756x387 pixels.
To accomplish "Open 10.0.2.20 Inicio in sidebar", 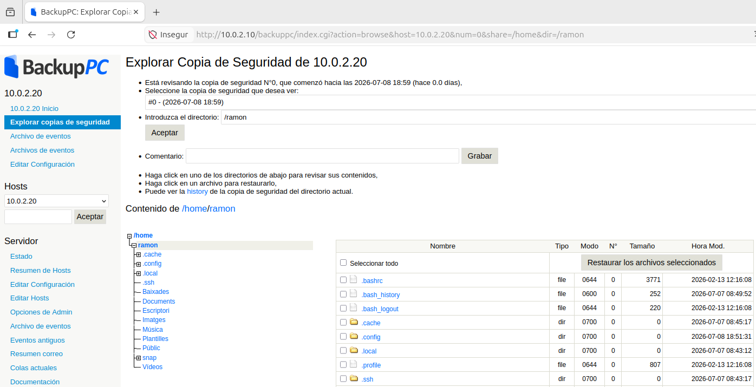I will 34,108.
